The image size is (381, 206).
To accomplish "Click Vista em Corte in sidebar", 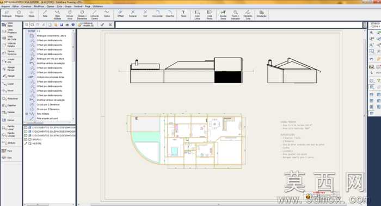I will click(9, 38).
